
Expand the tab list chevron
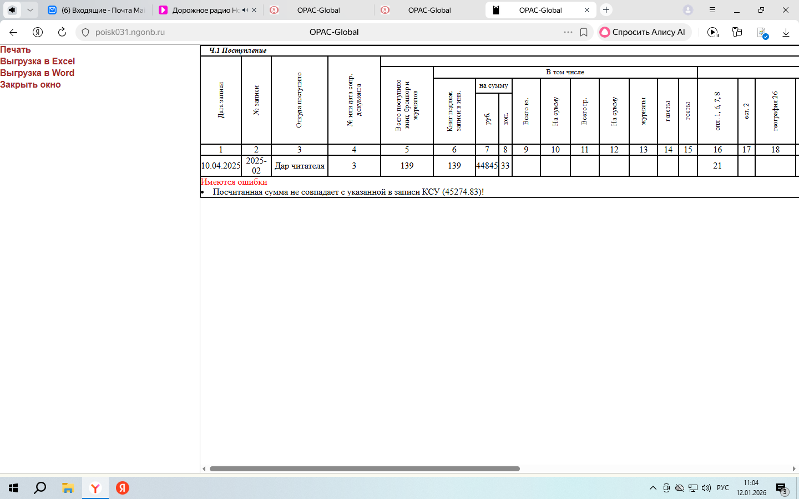coord(31,10)
